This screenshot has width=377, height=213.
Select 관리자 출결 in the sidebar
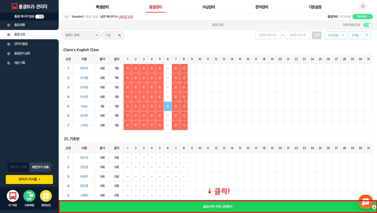21,44
